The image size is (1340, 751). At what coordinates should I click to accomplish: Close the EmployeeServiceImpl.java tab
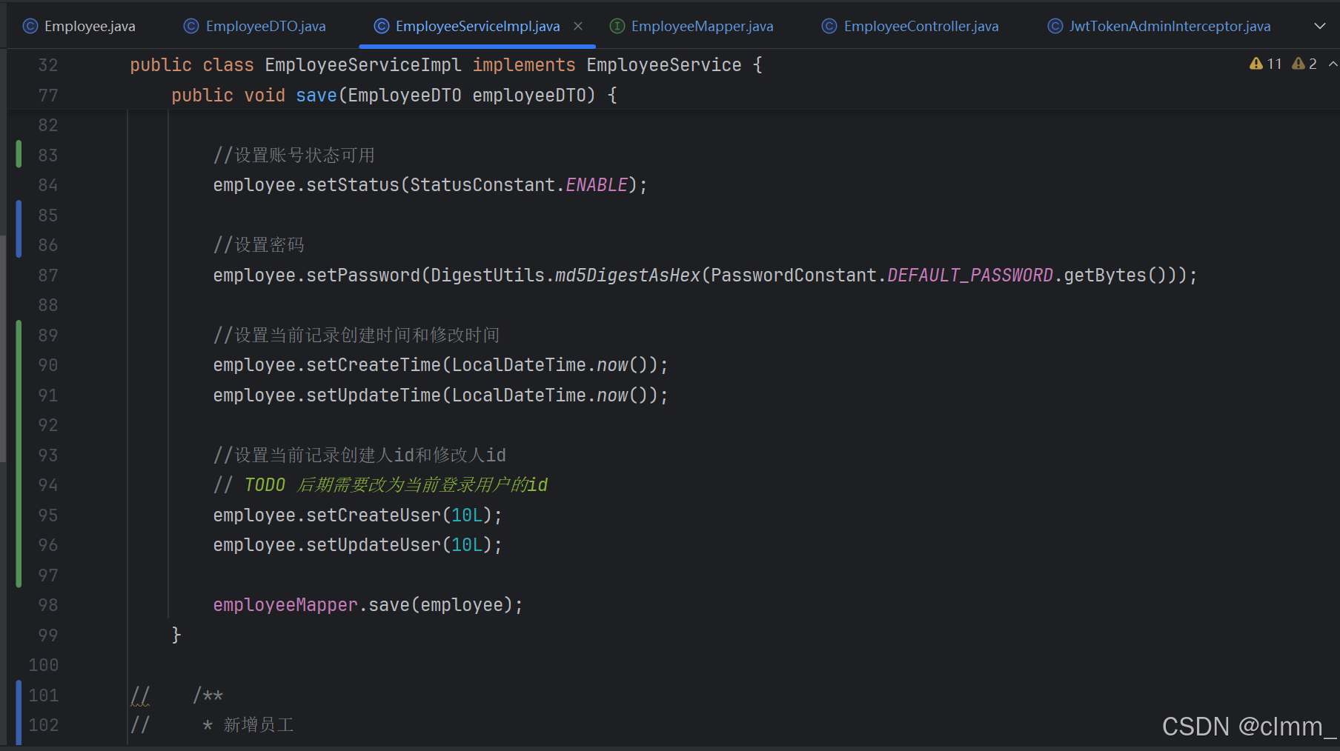point(577,25)
